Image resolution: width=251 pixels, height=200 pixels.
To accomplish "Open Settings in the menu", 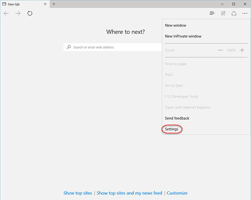I will (x=172, y=129).
